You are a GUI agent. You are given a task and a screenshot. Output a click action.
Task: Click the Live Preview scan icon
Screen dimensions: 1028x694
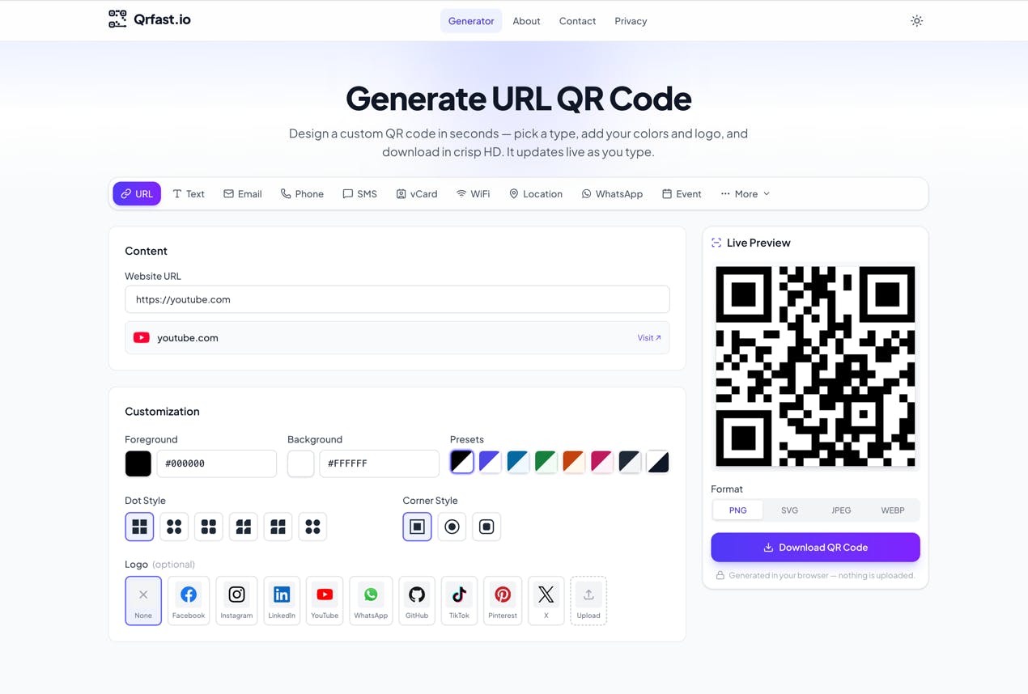pyautogui.click(x=716, y=243)
